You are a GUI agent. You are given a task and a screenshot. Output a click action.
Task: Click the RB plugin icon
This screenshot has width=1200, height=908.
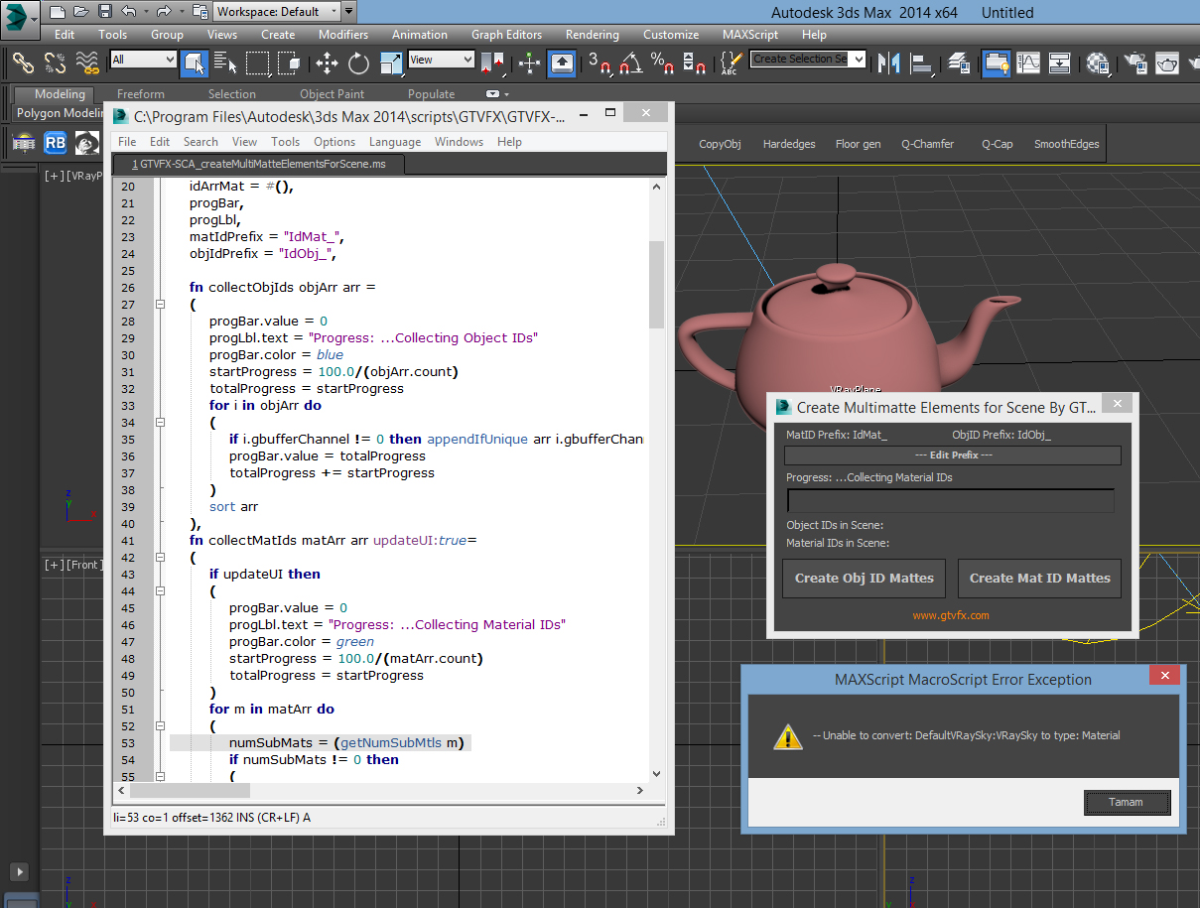pyautogui.click(x=56, y=143)
